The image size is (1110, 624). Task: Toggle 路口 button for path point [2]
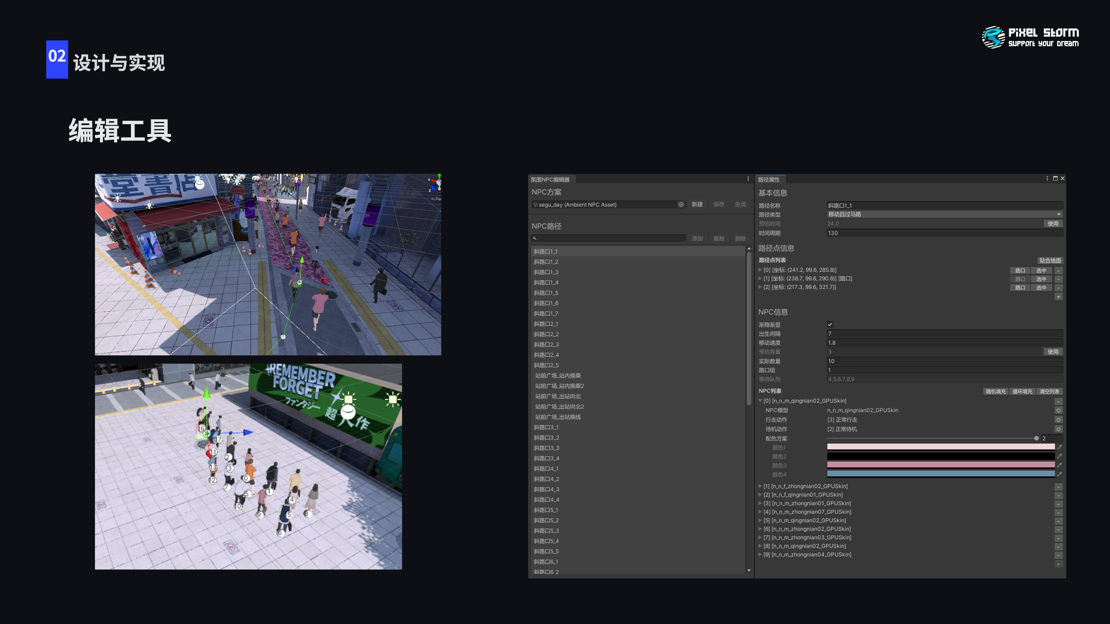(x=1020, y=288)
